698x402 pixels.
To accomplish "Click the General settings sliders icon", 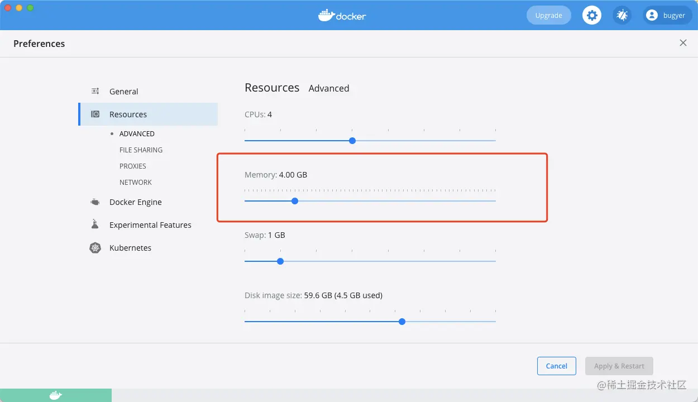I will point(95,91).
